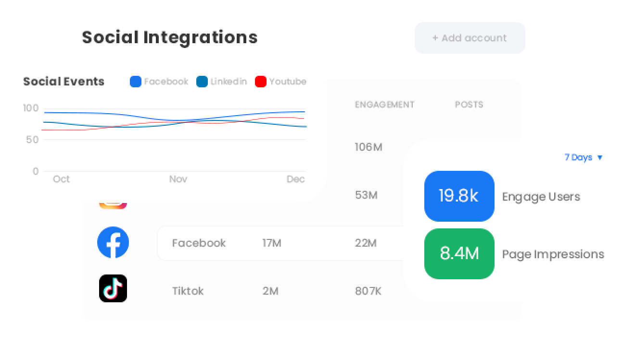Click the Dec label on the chart axis

pyautogui.click(x=296, y=179)
